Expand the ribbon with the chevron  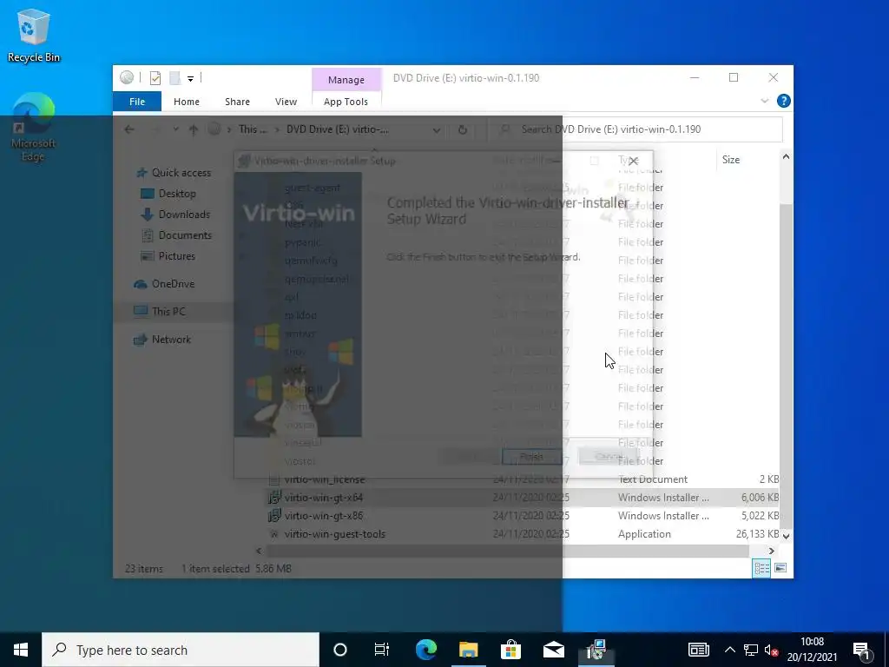pyautogui.click(x=764, y=101)
